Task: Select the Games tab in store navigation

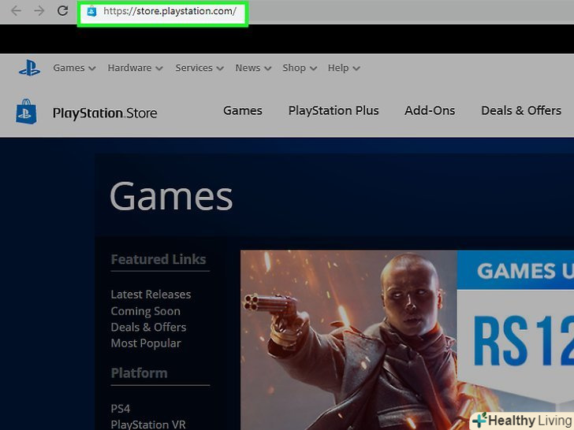Action: [x=243, y=110]
